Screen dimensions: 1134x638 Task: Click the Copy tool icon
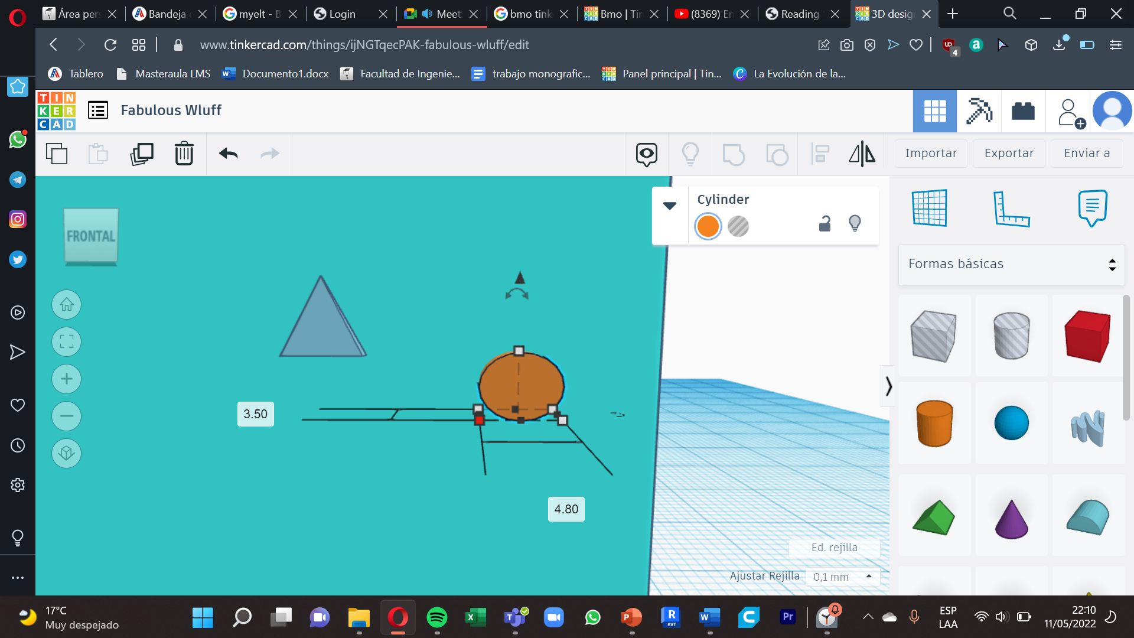coord(57,154)
